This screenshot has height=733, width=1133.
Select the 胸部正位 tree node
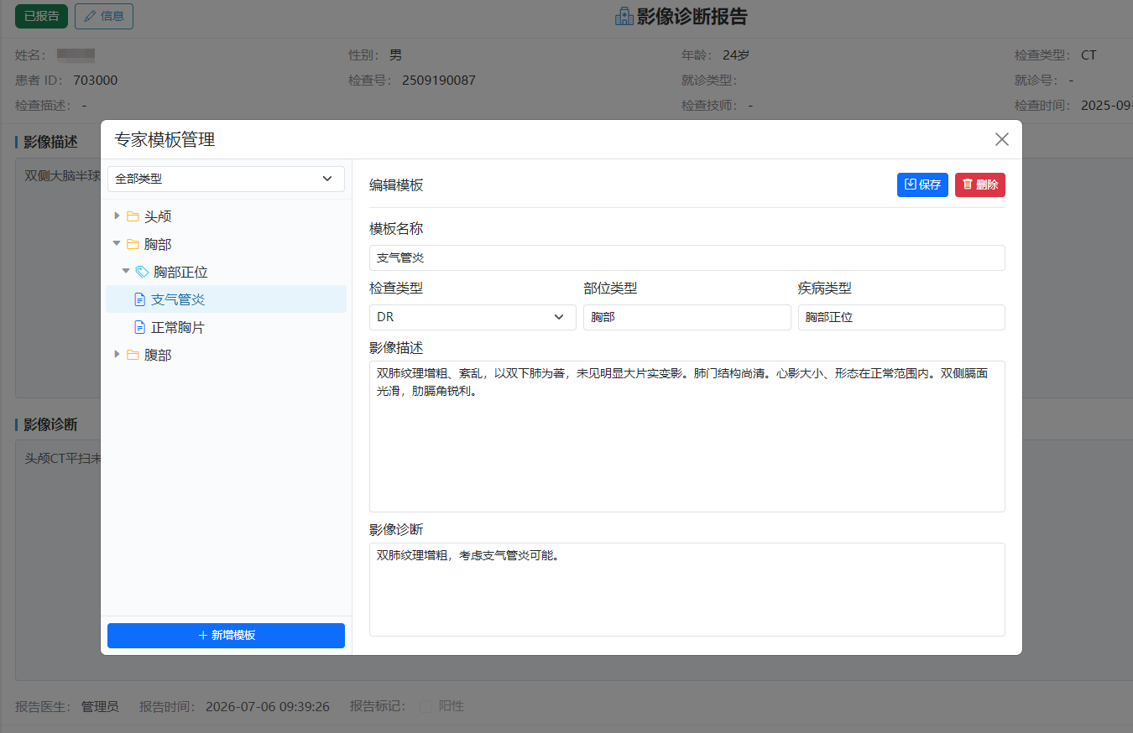coord(180,272)
